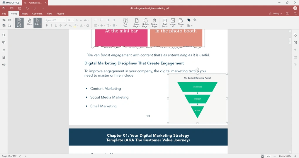Image resolution: width=299 pixels, height=158 pixels.
Task: Switch to the Hand tool
Action: coord(30,23)
